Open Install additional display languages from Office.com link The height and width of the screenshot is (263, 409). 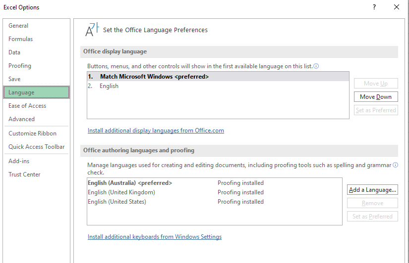point(156,131)
